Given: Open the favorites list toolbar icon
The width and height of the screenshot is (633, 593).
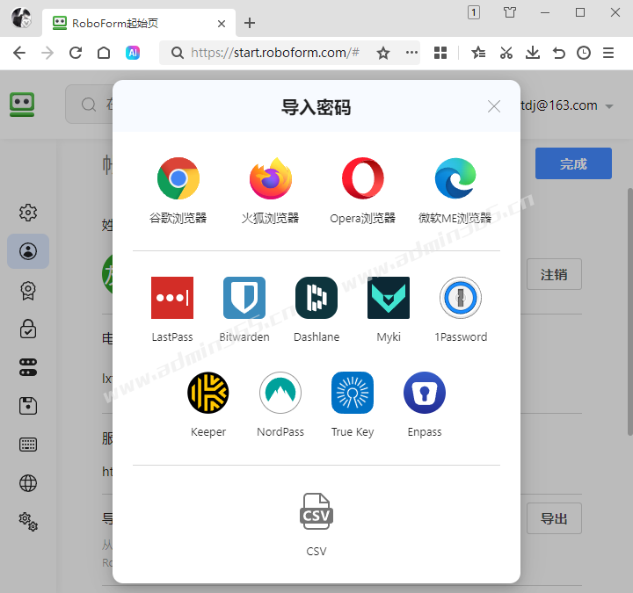Looking at the screenshot, I should point(478,53).
